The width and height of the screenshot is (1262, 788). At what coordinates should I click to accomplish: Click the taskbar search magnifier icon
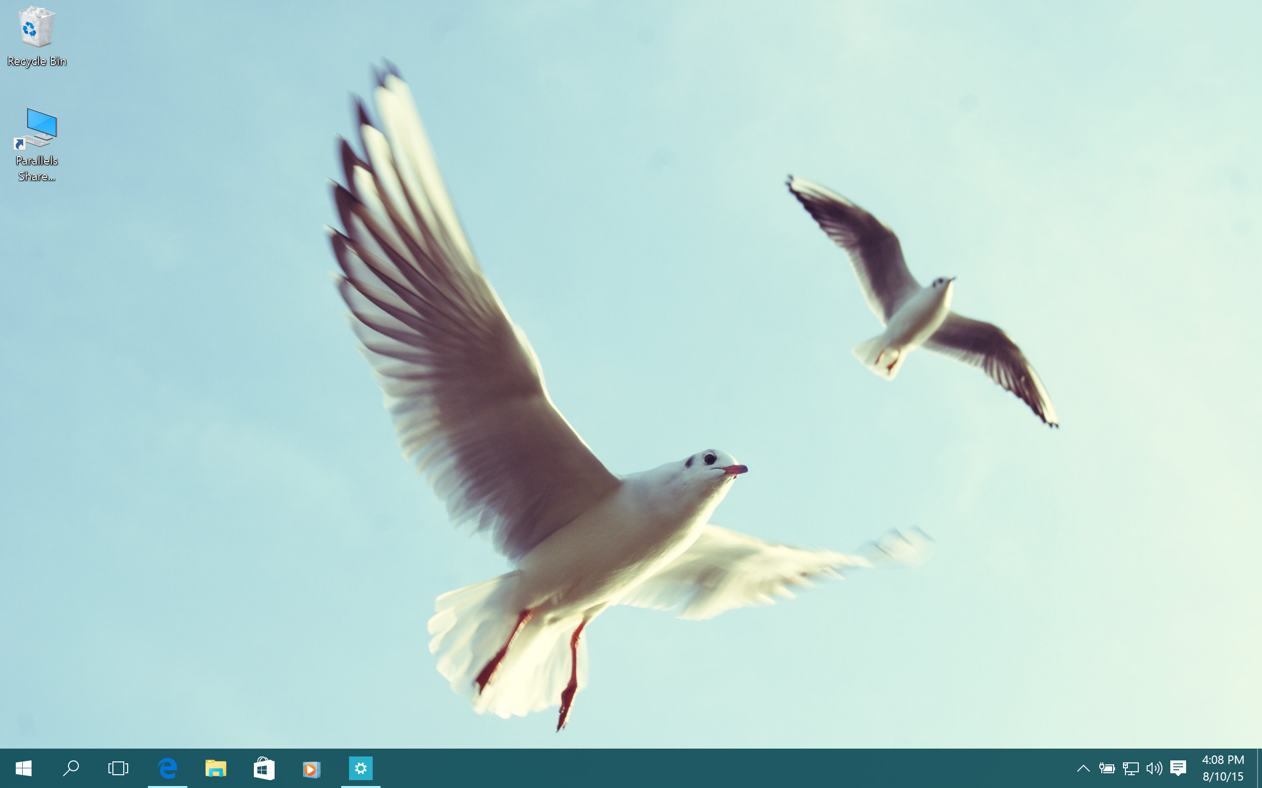pyautogui.click(x=71, y=768)
